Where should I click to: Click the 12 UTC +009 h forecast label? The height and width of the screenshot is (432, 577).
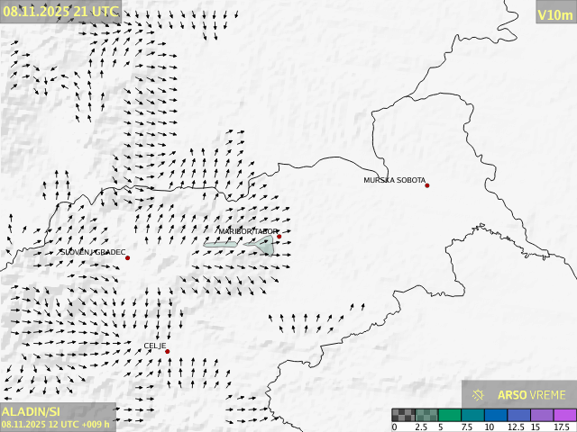tap(56, 424)
